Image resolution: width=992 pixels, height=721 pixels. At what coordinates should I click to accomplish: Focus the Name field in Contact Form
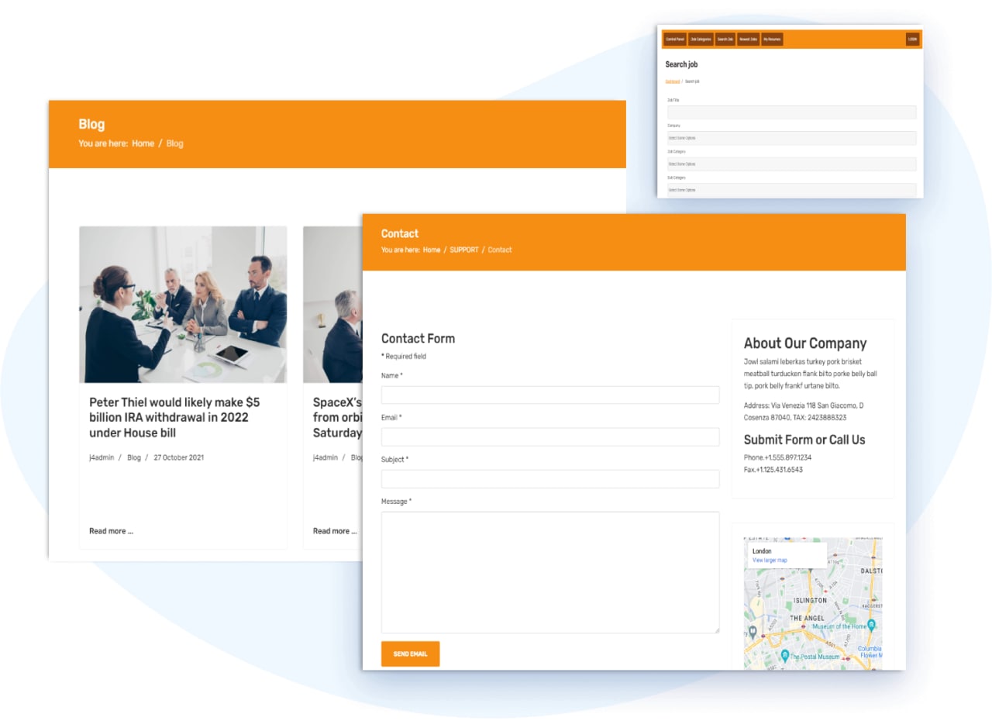550,395
